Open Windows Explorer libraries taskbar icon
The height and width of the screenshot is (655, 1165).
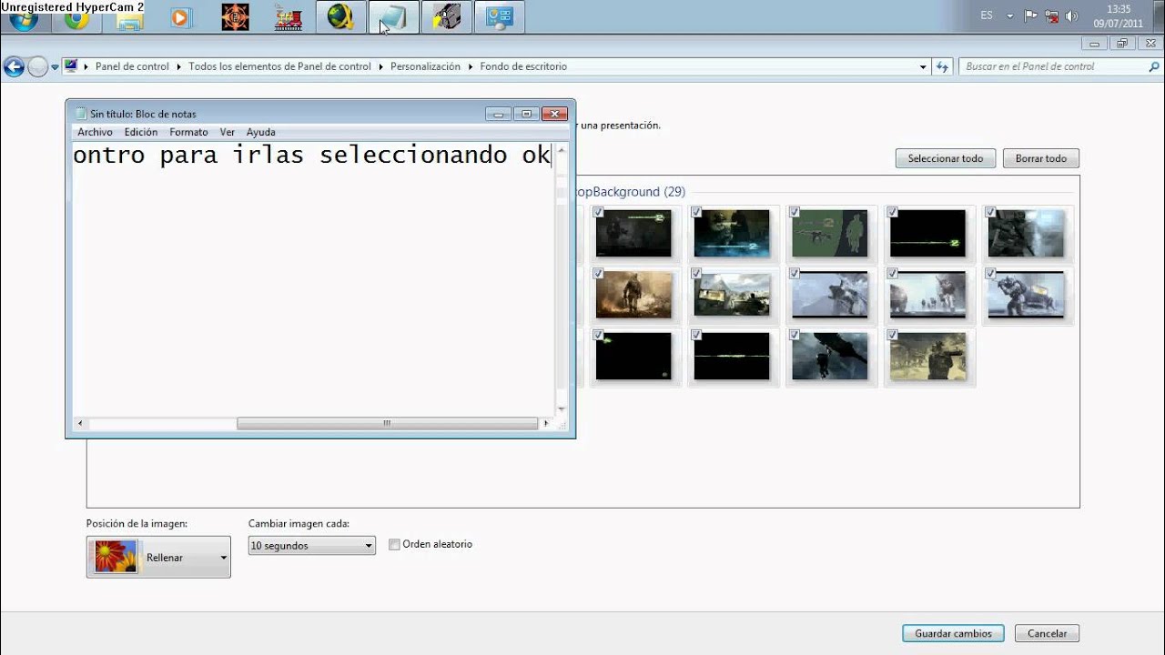pos(128,18)
